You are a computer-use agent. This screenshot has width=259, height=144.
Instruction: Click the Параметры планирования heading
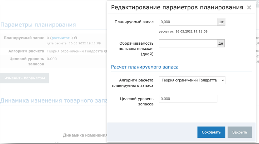[38, 25]
